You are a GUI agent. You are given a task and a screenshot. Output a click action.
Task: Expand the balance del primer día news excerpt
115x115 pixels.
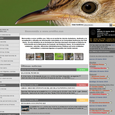click(x=73, y=78)
